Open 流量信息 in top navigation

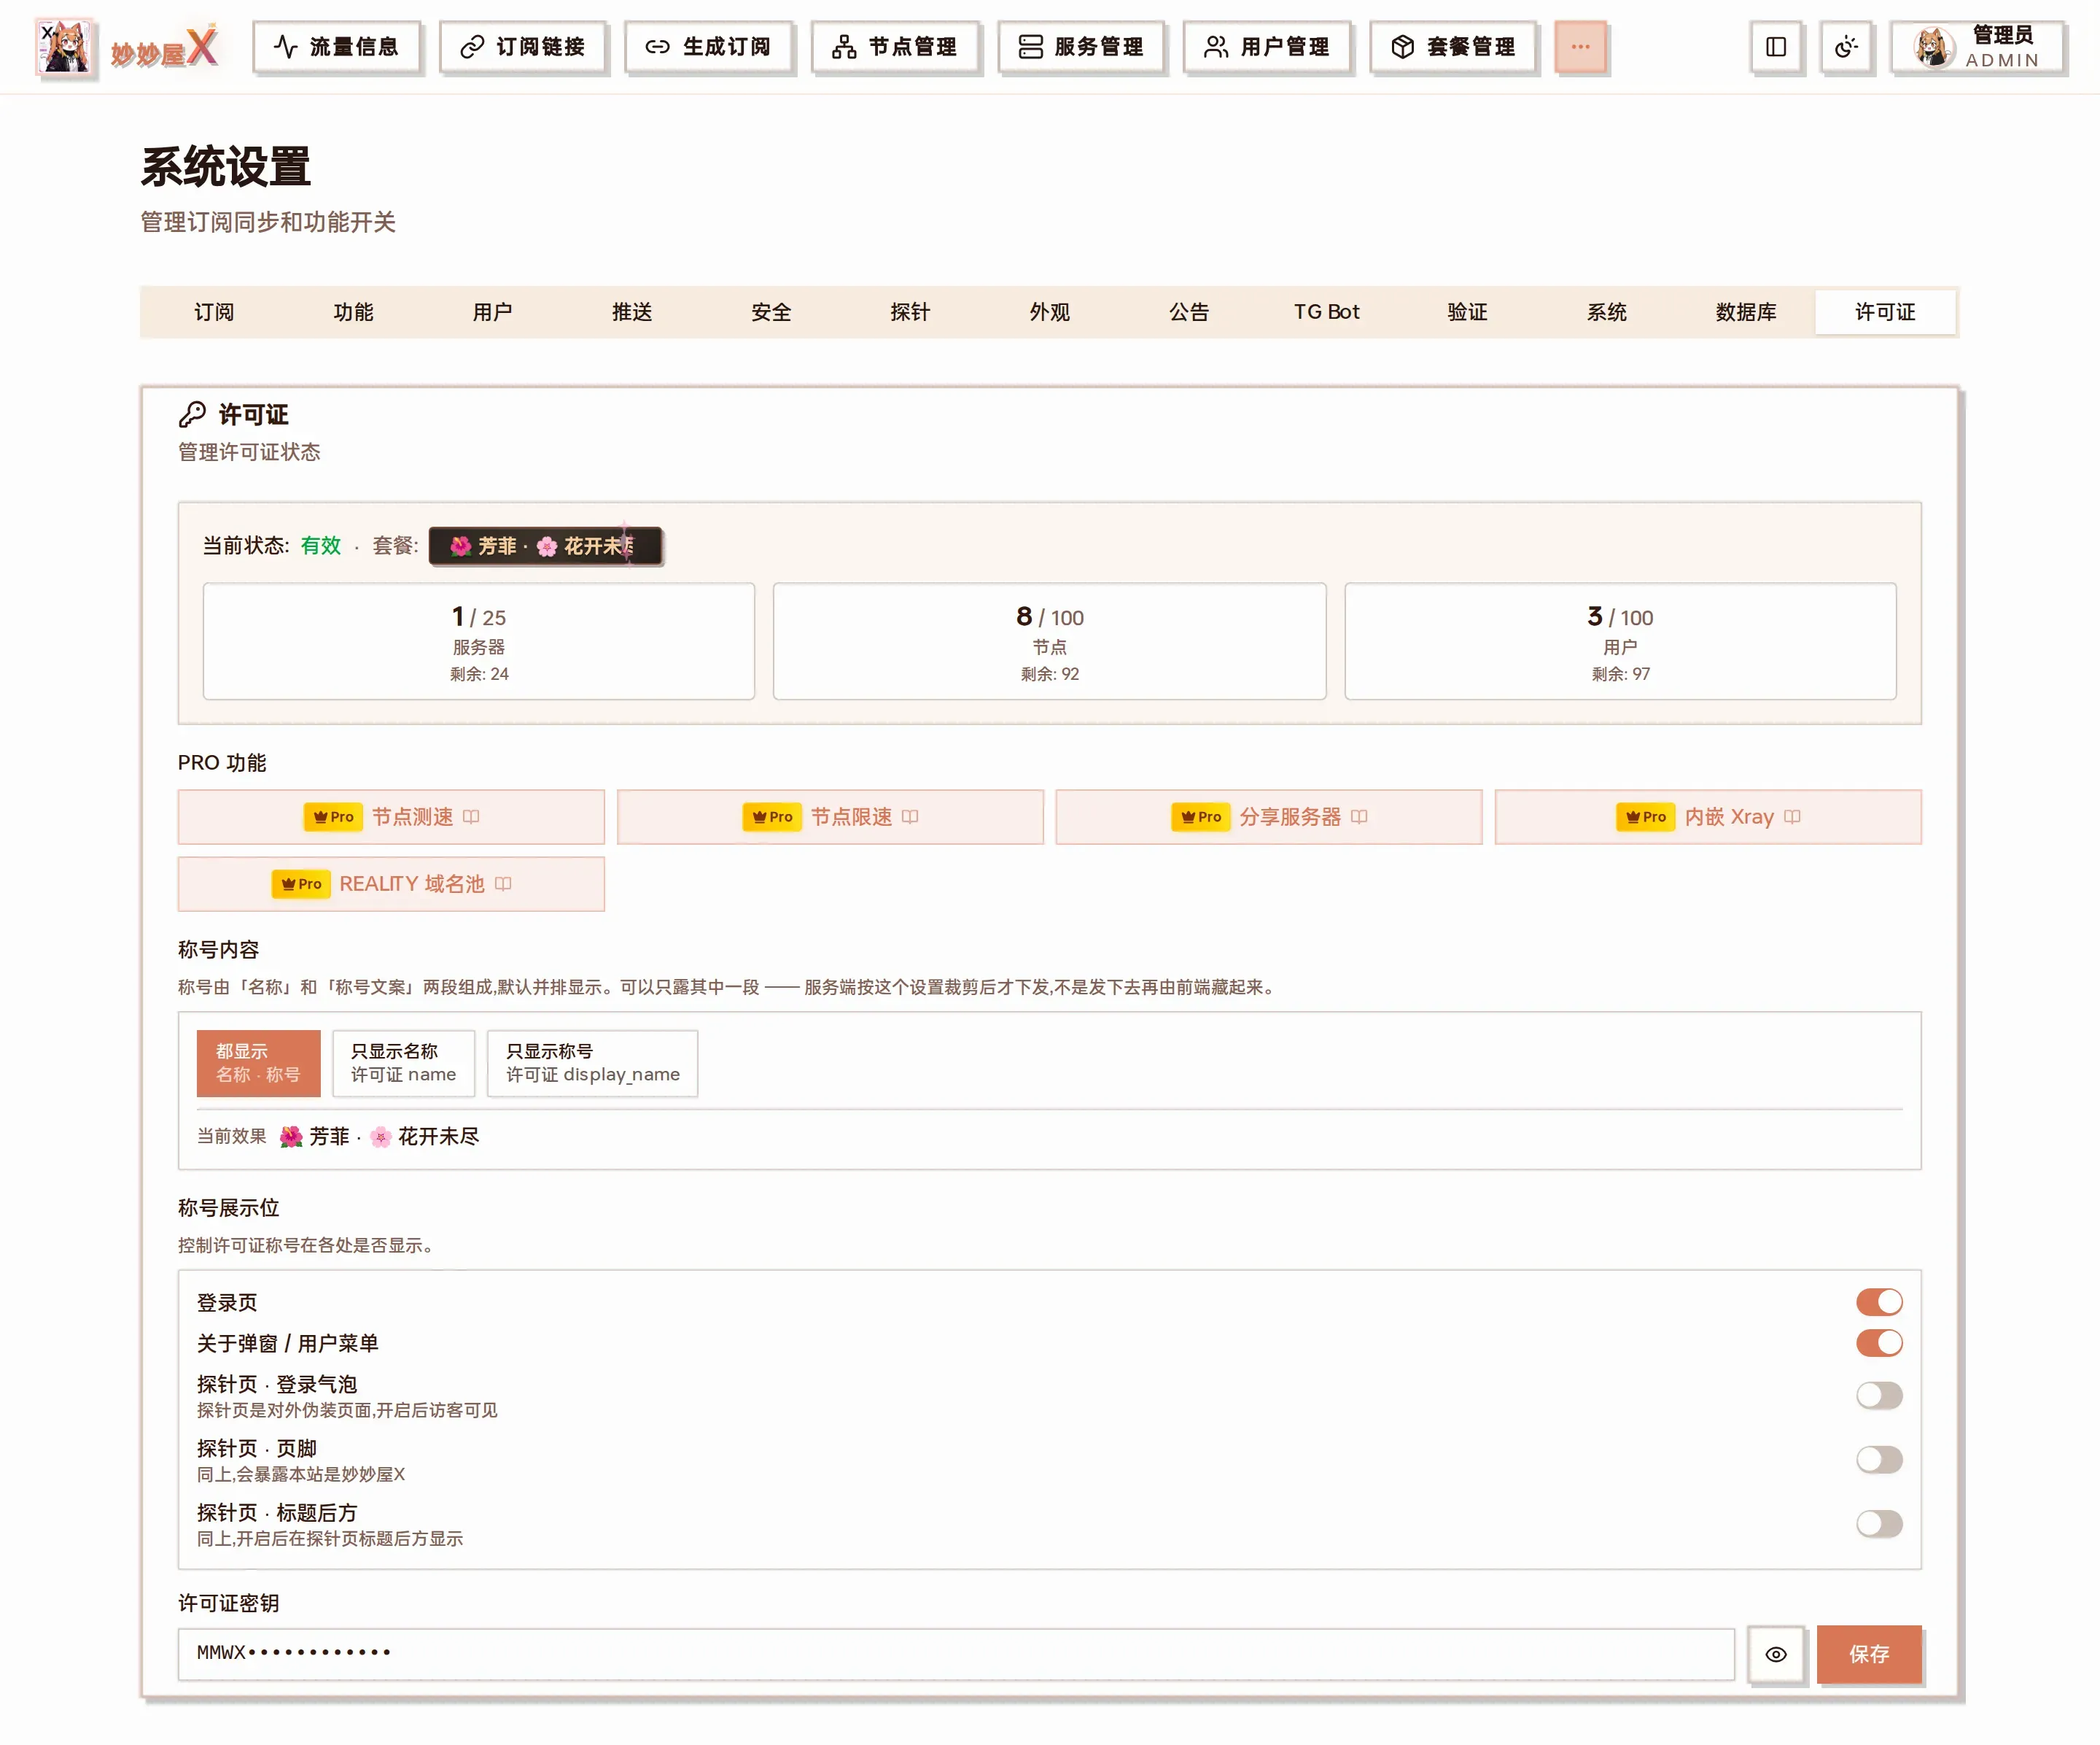coord(336,47)
